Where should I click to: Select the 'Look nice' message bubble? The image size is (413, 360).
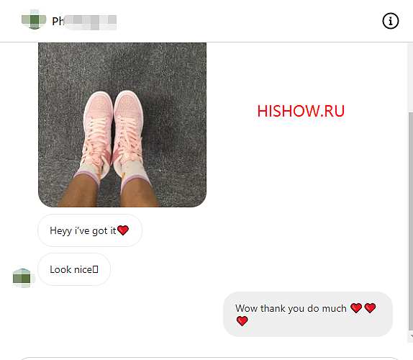pos(74,269)
